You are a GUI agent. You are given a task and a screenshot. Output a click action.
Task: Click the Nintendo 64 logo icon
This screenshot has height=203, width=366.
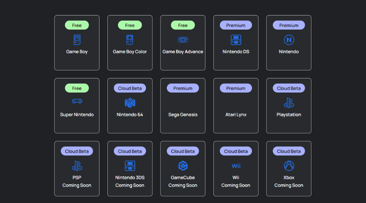point(130,103)
